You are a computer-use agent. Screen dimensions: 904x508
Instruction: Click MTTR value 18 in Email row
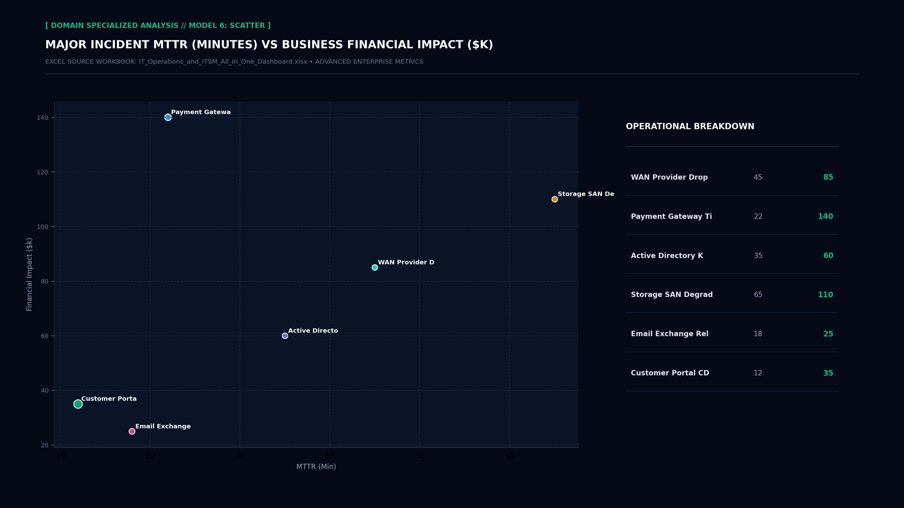point(758,334)
